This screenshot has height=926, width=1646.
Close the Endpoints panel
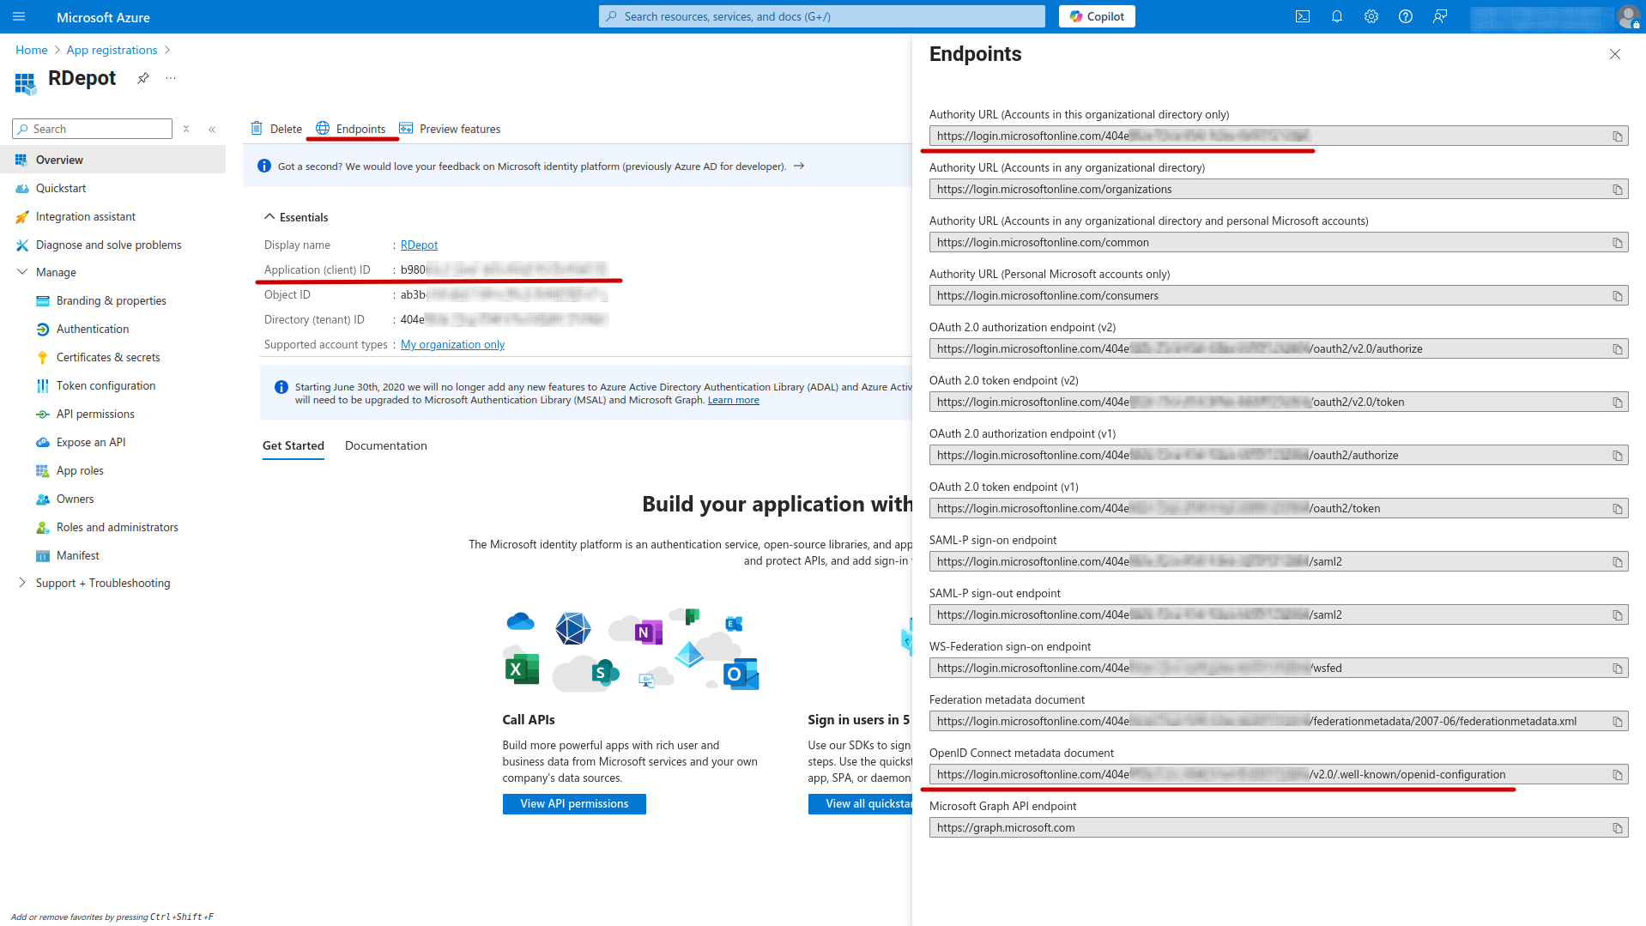pyautogui.click(x=1614, y=54)
